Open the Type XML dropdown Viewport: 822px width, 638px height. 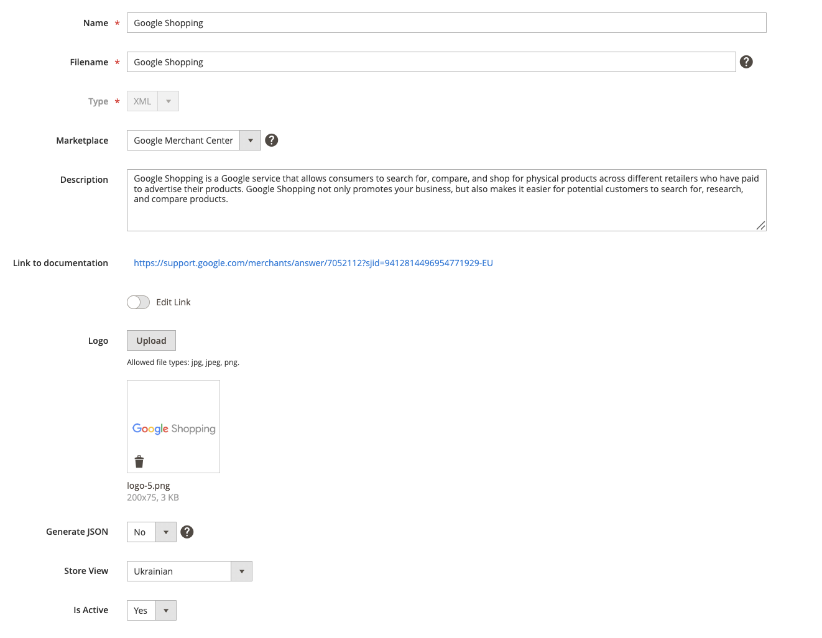point(152,101)
